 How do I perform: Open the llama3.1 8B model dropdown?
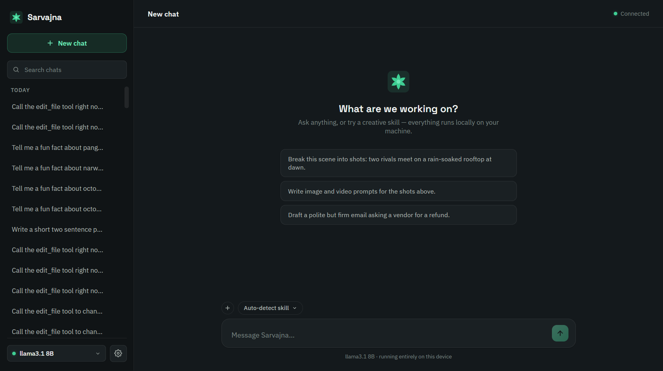coord(56,353)
